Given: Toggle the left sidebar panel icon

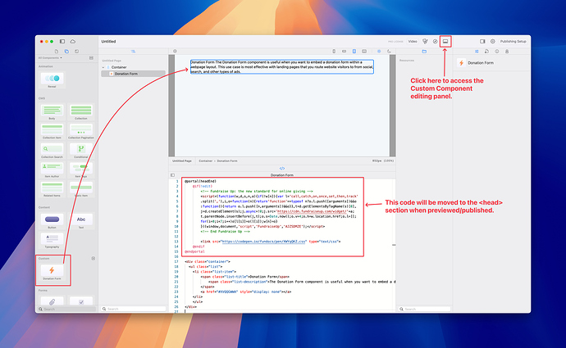Looking at the screenshot, I should (x=62, y=42).
